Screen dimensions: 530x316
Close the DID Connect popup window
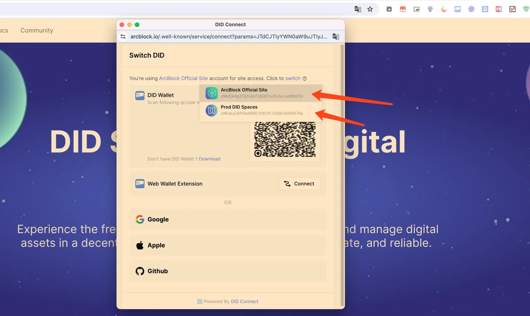pos(122,25)
